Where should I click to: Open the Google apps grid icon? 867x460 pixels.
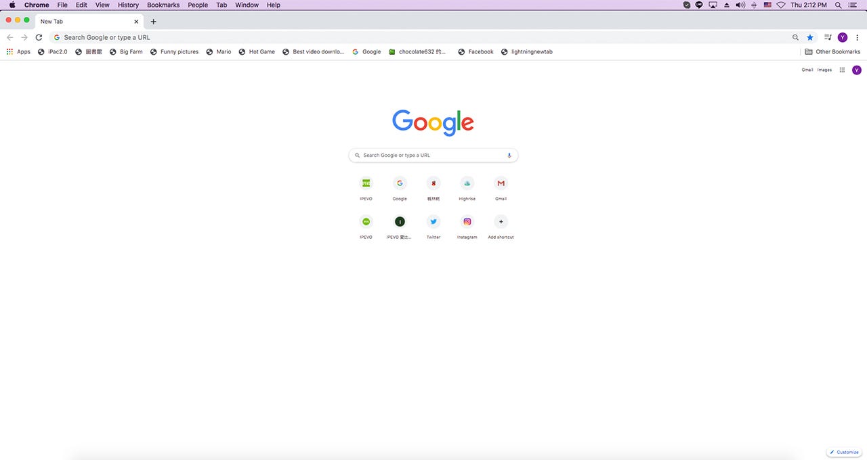[x=842, y=70]
